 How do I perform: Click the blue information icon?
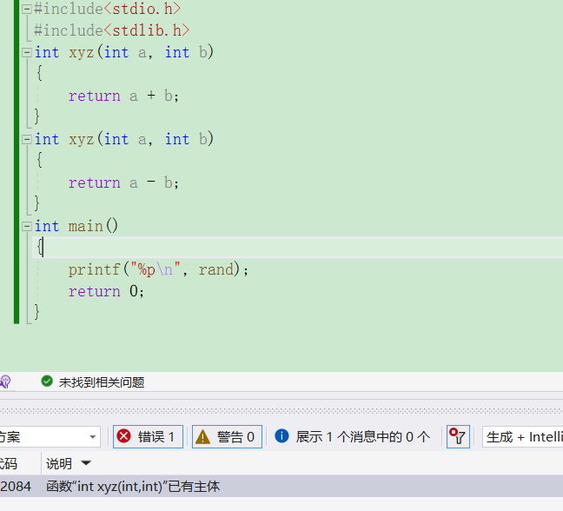pyautogui.click(x=281, y=436)
